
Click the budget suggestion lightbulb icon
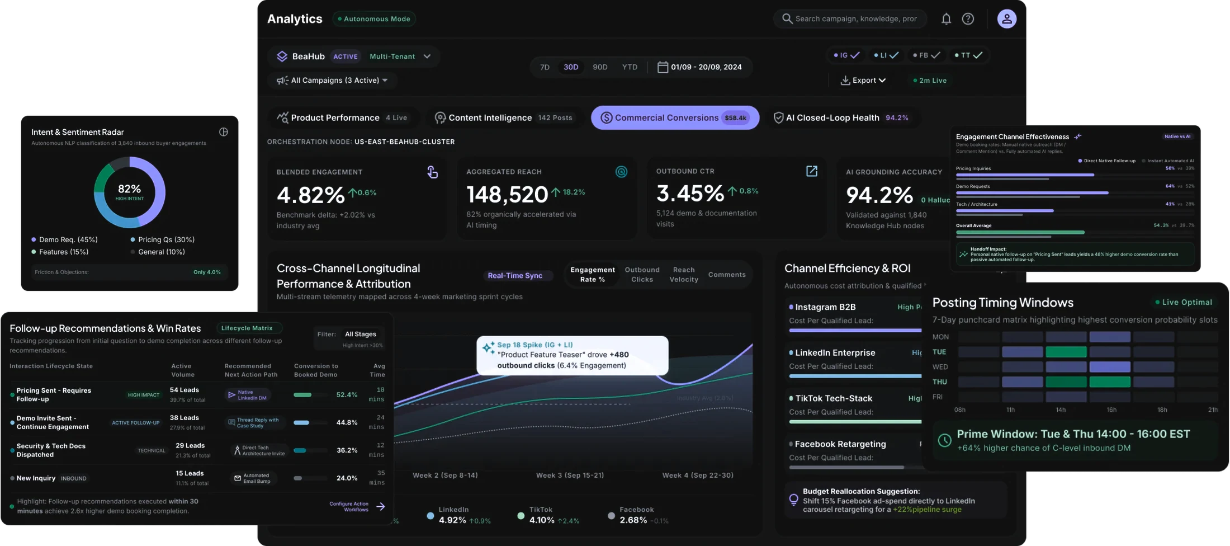click(793, 500)
